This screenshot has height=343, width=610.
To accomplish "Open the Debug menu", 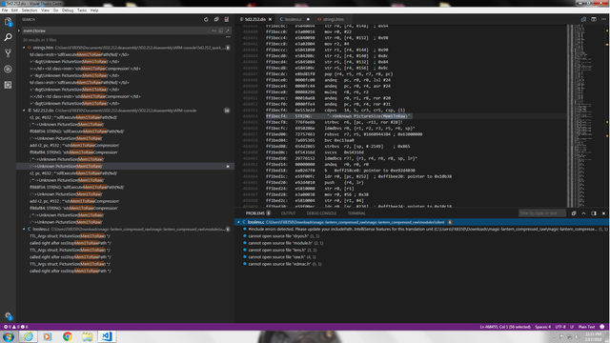I will 68,10.
